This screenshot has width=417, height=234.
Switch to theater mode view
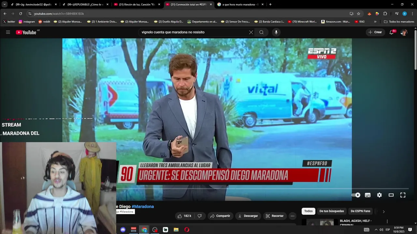click(391, 195)
